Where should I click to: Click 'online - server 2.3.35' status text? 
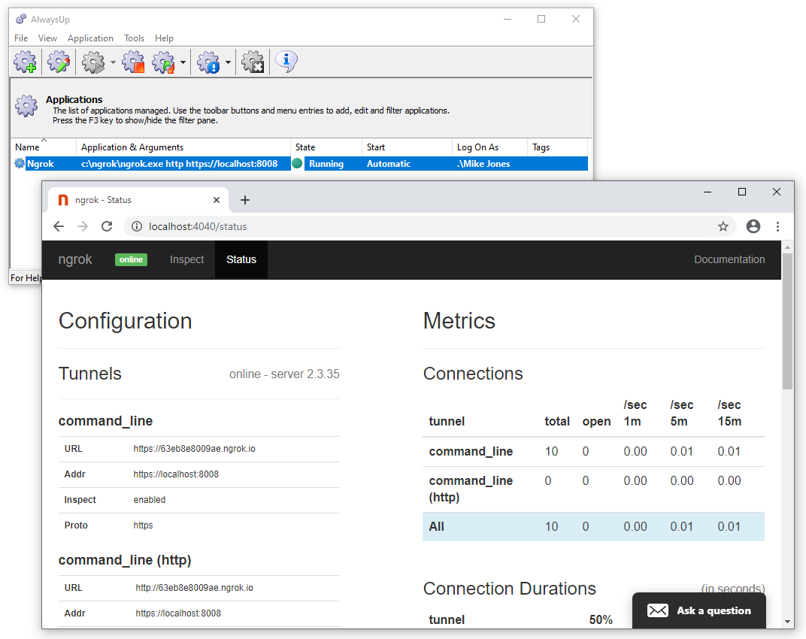click(284, 374)
